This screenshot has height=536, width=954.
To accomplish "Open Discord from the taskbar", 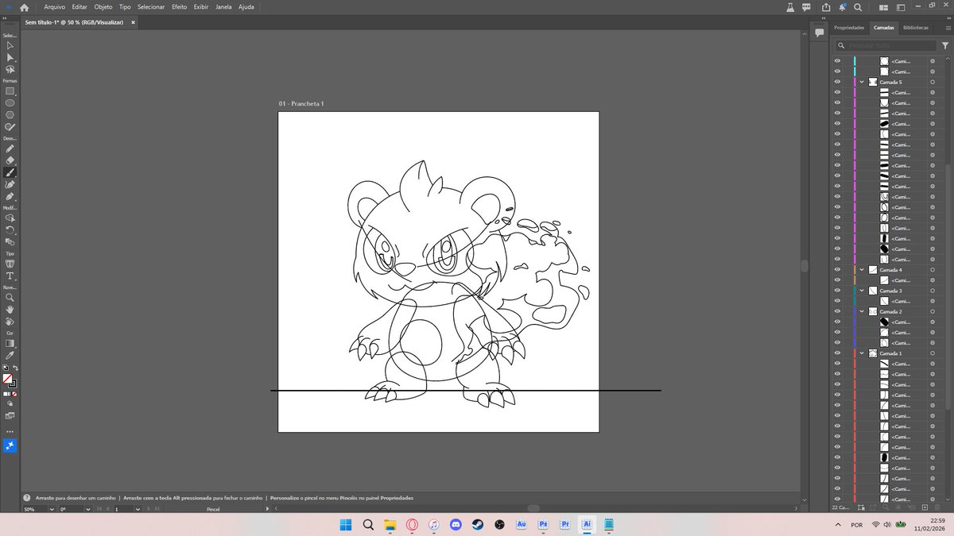I will coord(456,525).
